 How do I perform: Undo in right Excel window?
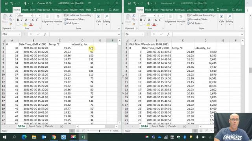[x=135, y=3]
